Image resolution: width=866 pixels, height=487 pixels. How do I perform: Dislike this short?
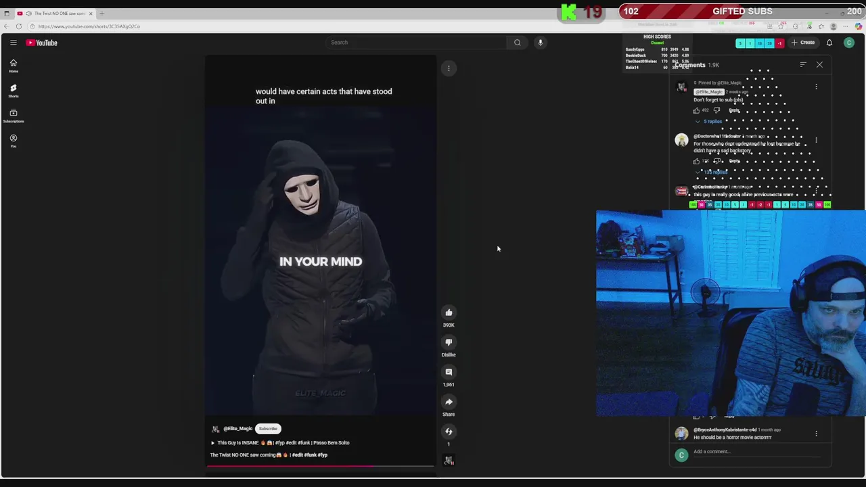449,342
